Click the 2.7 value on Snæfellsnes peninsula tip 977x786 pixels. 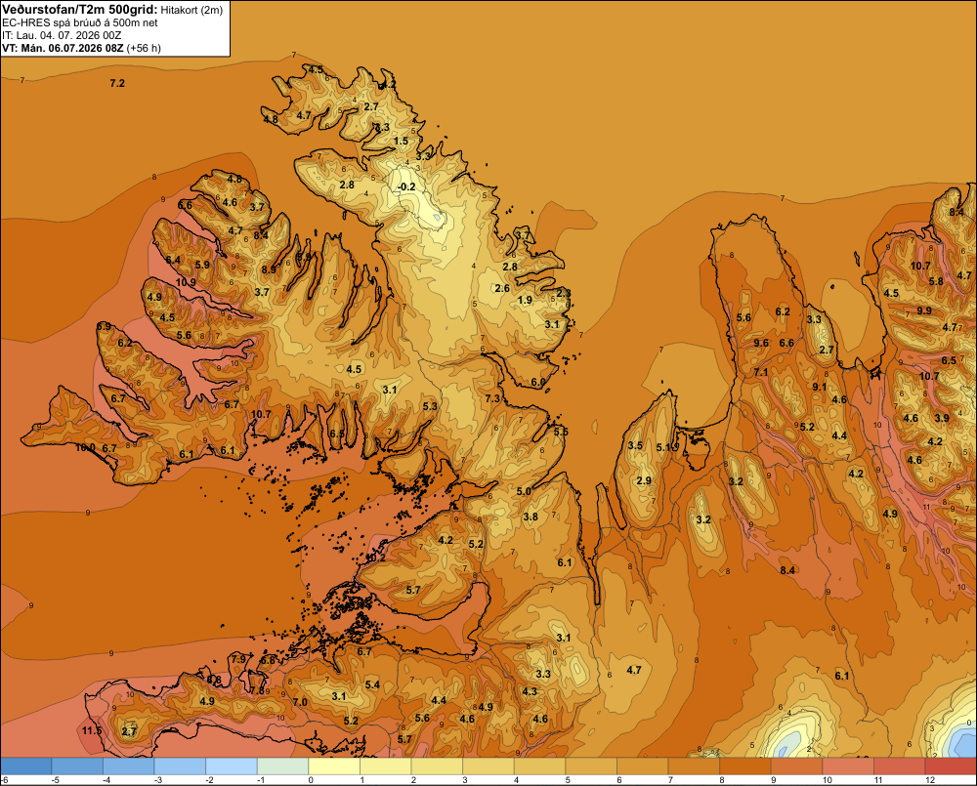[x=129, y=732]
